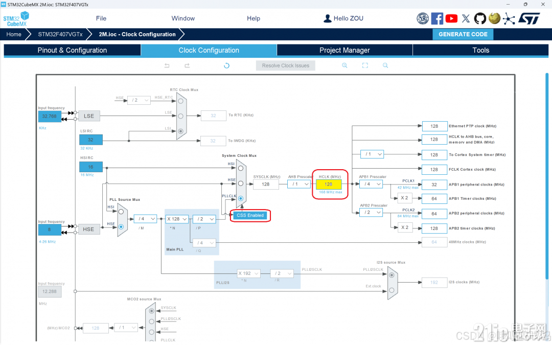
Task: Go to Home breadcrumb
Action: 14,34
